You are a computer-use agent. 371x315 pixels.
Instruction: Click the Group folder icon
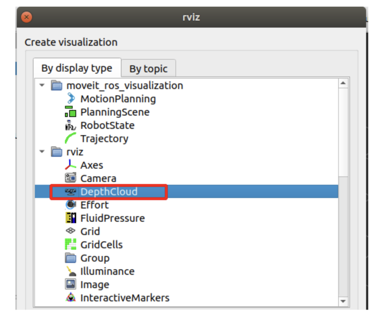pyautogui.click(x=71, y=258)
